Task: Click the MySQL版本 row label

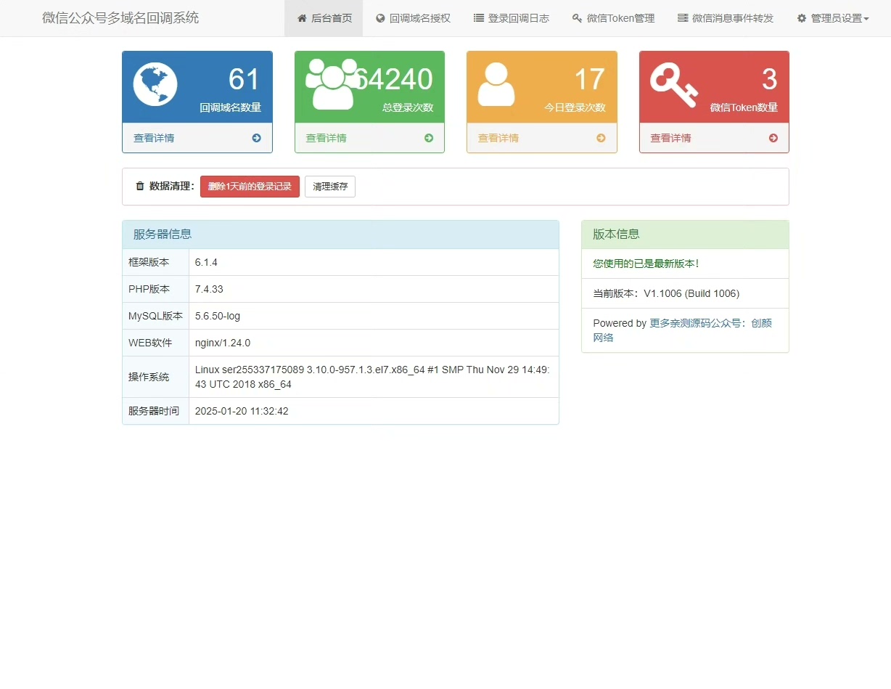Action: (x=155, y=316)
